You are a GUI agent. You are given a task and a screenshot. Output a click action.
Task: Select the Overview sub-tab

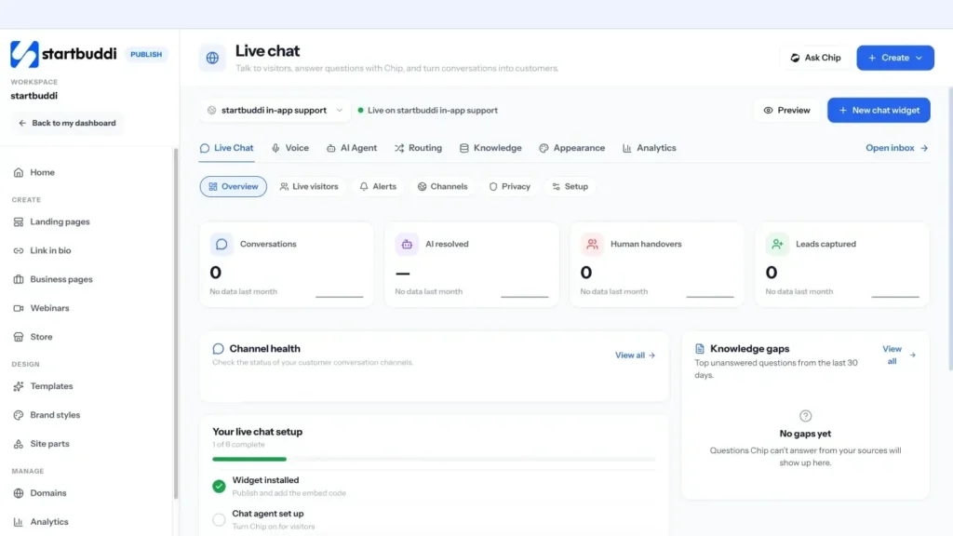click(234, 186)
